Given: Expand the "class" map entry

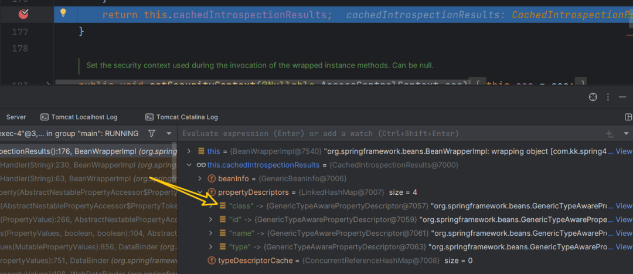Looking at the screenshot, I should tap(210, 206).
